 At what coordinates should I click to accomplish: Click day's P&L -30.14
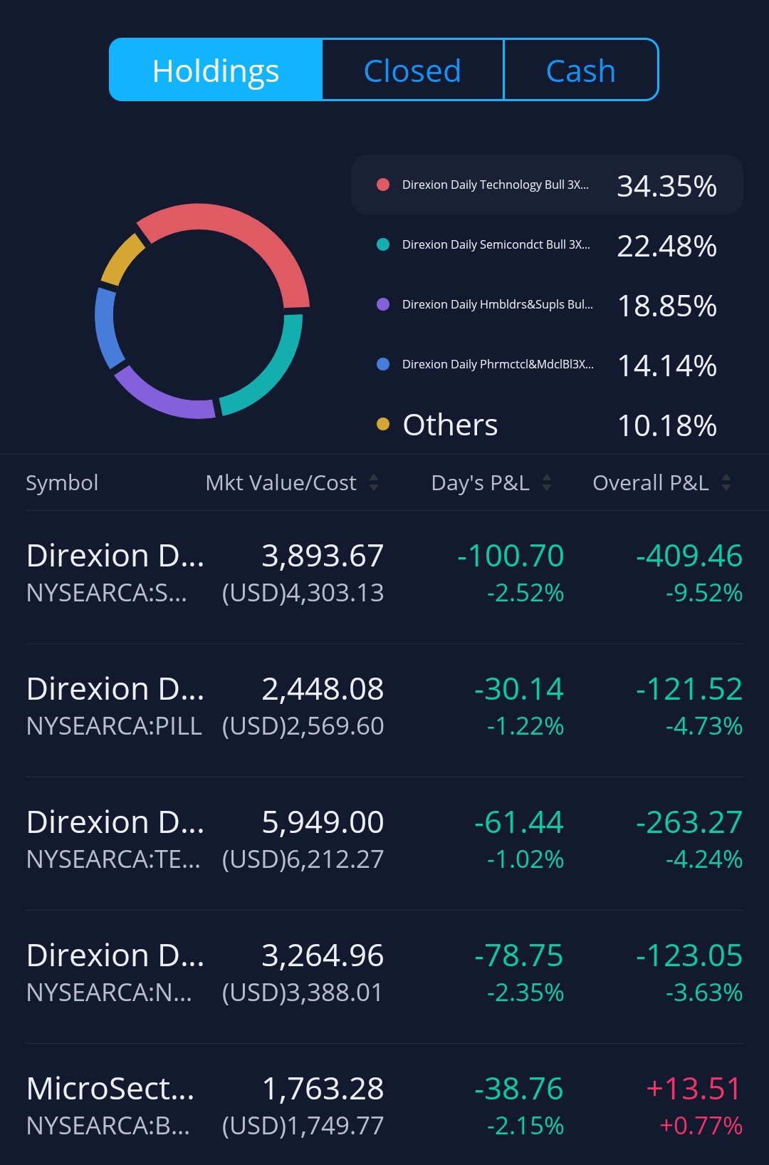point(519,689)
